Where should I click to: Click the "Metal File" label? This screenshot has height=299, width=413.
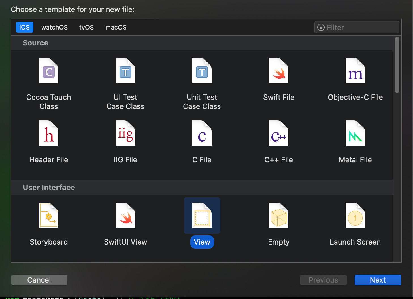point(355,160)
